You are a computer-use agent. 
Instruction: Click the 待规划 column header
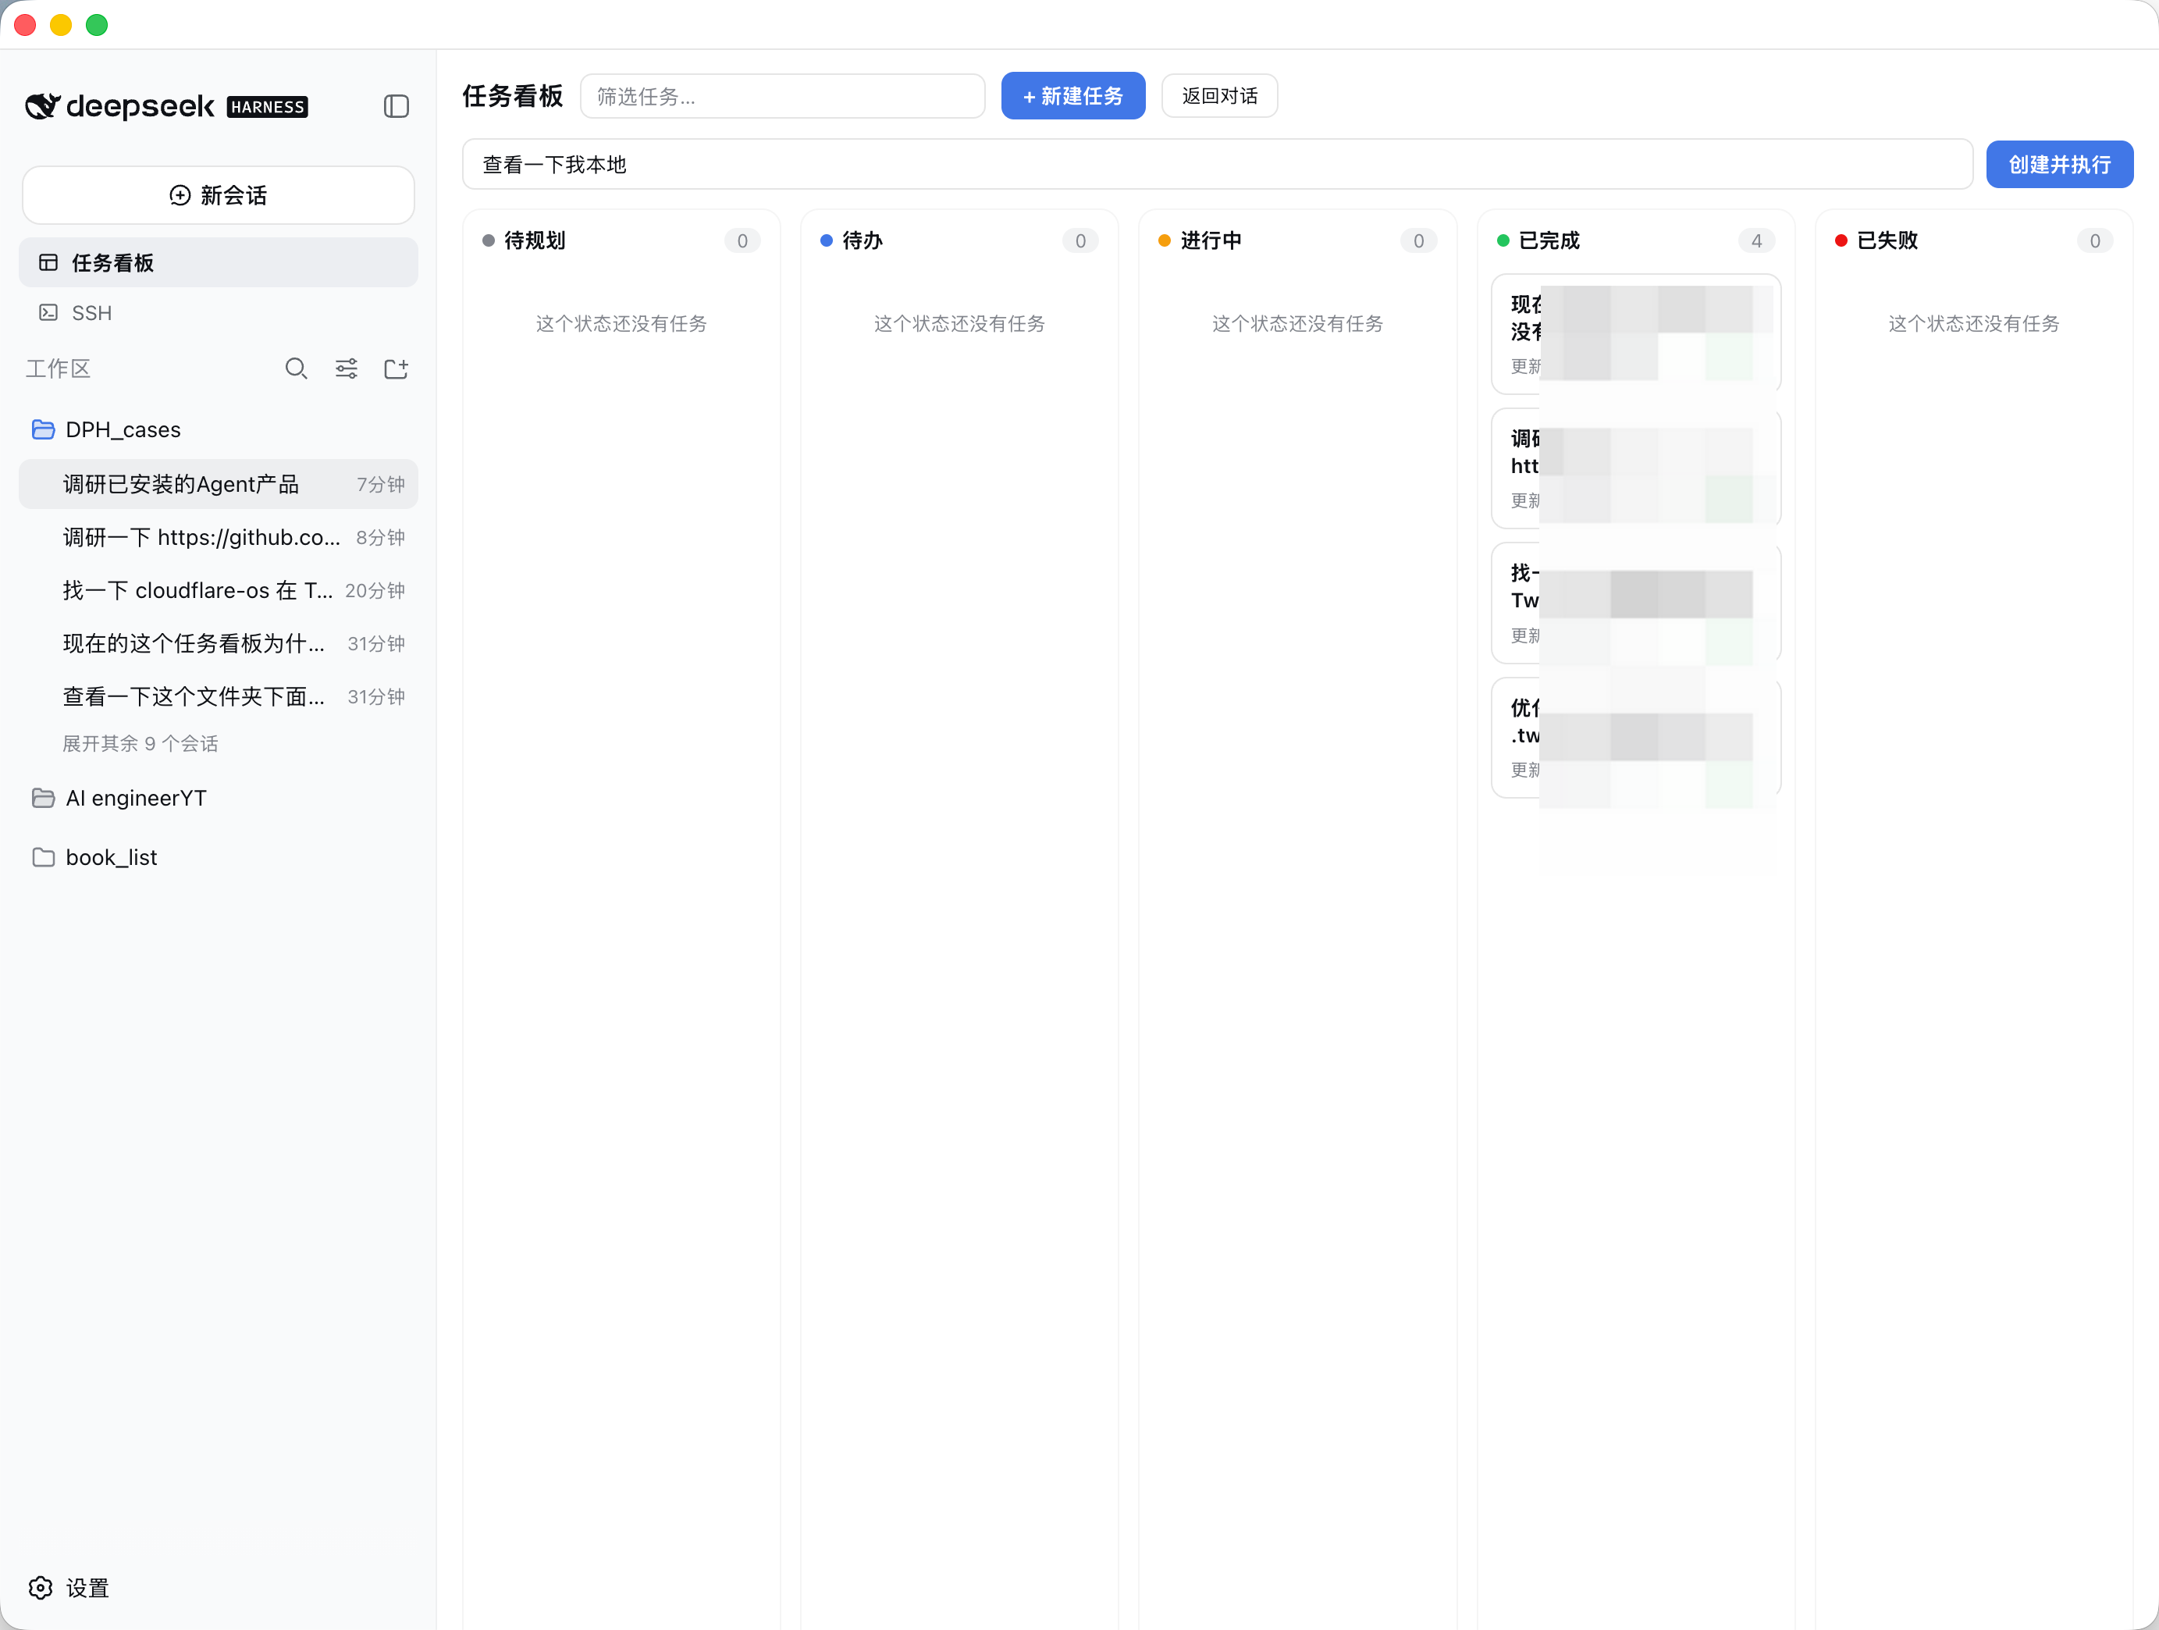[621, 241]
